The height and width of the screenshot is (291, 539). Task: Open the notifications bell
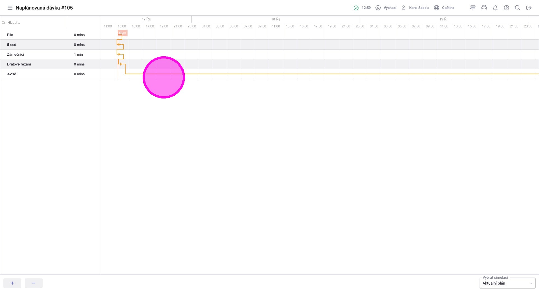pos(495,8)
